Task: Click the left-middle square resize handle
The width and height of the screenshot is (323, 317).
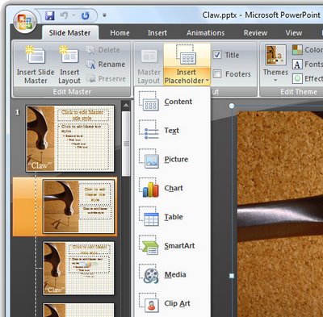Action: pos(232,276)
